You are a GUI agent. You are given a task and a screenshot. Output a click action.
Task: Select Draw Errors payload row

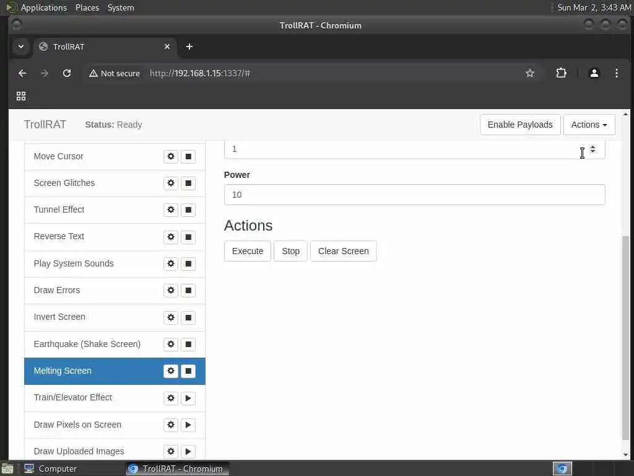click(115, 291)
